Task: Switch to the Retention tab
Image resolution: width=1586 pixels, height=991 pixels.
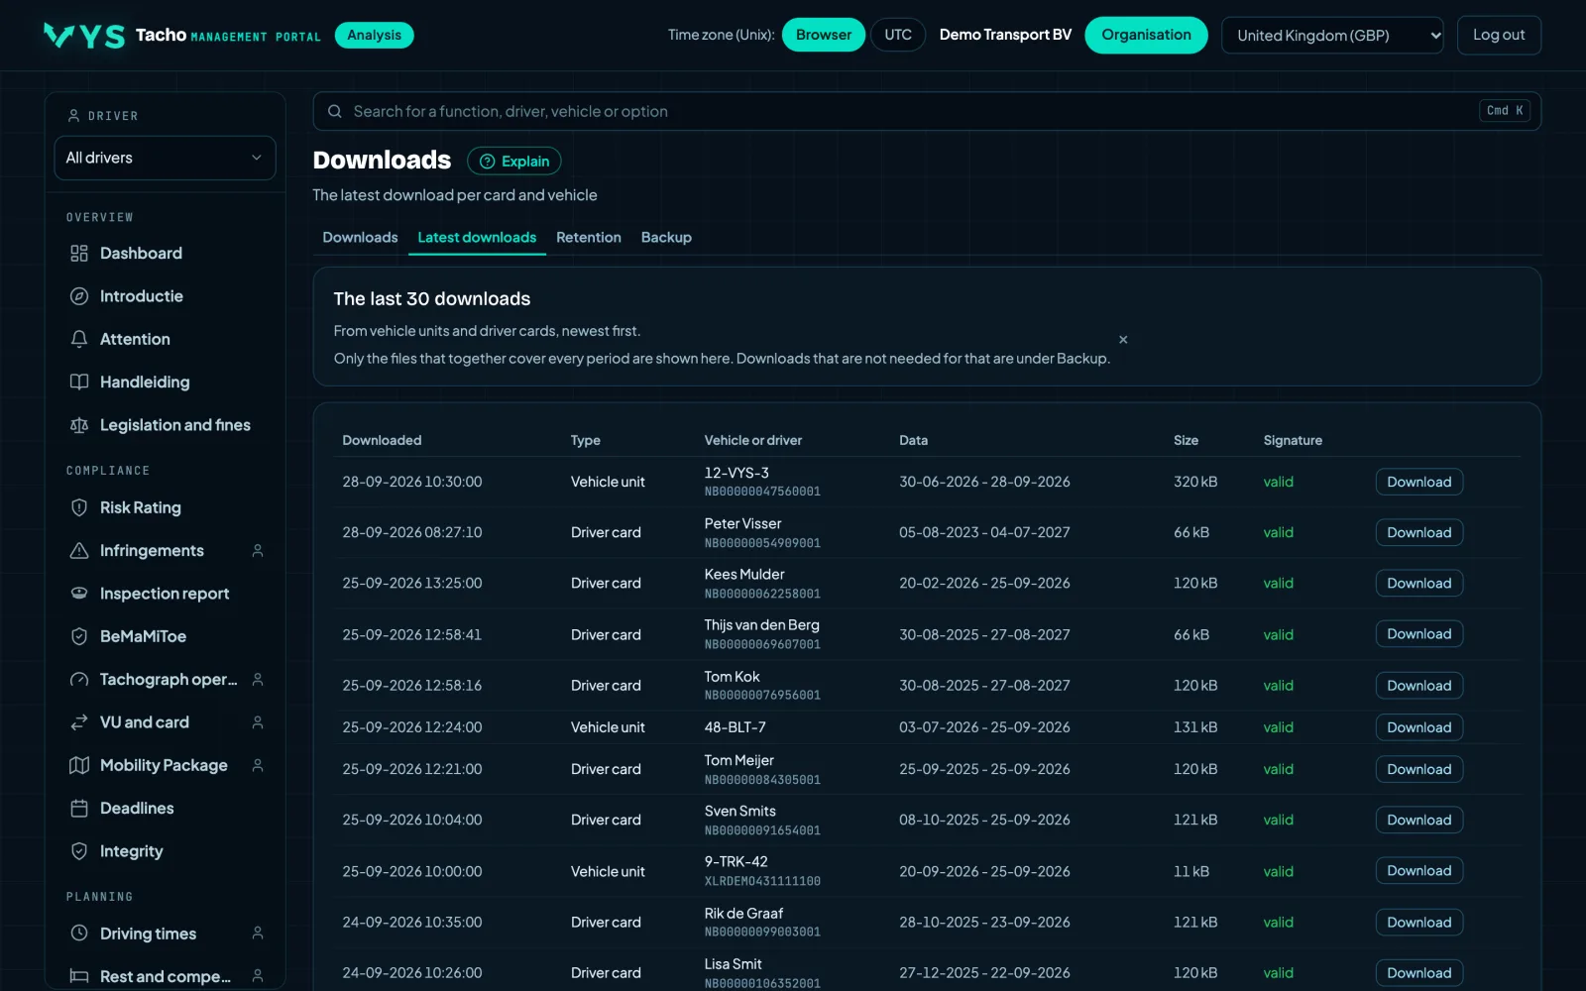Action: point(589,238)
